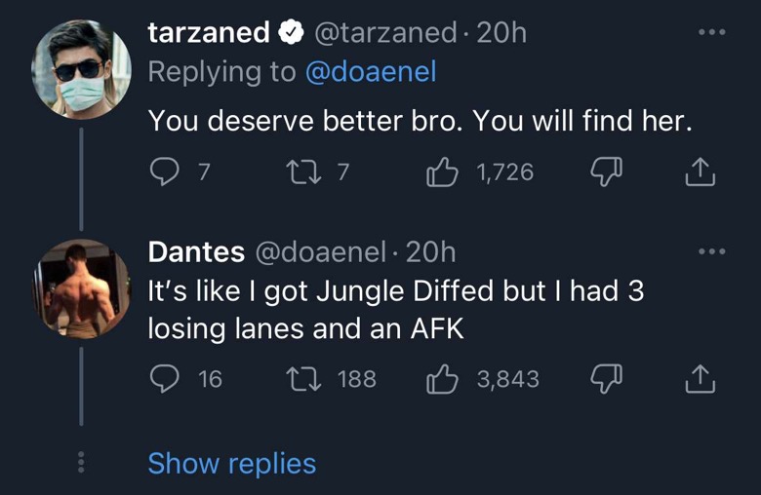Dislike tarzaned's tweet with thumbs down
Screen dimensions: 761x495
[x=606, y=171]
